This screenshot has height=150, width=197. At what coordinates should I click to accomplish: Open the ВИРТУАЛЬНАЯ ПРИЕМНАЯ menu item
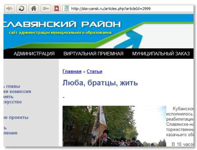tap(93, 53)
